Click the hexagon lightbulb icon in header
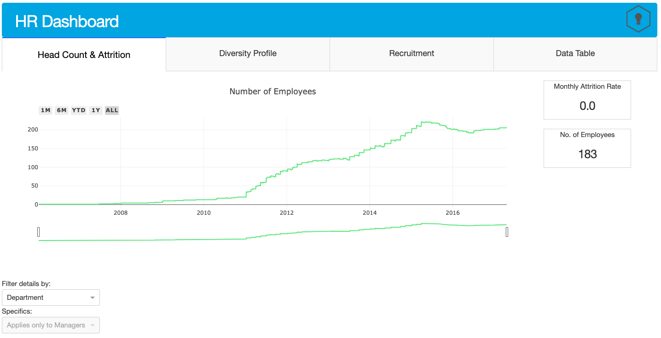 638,19
